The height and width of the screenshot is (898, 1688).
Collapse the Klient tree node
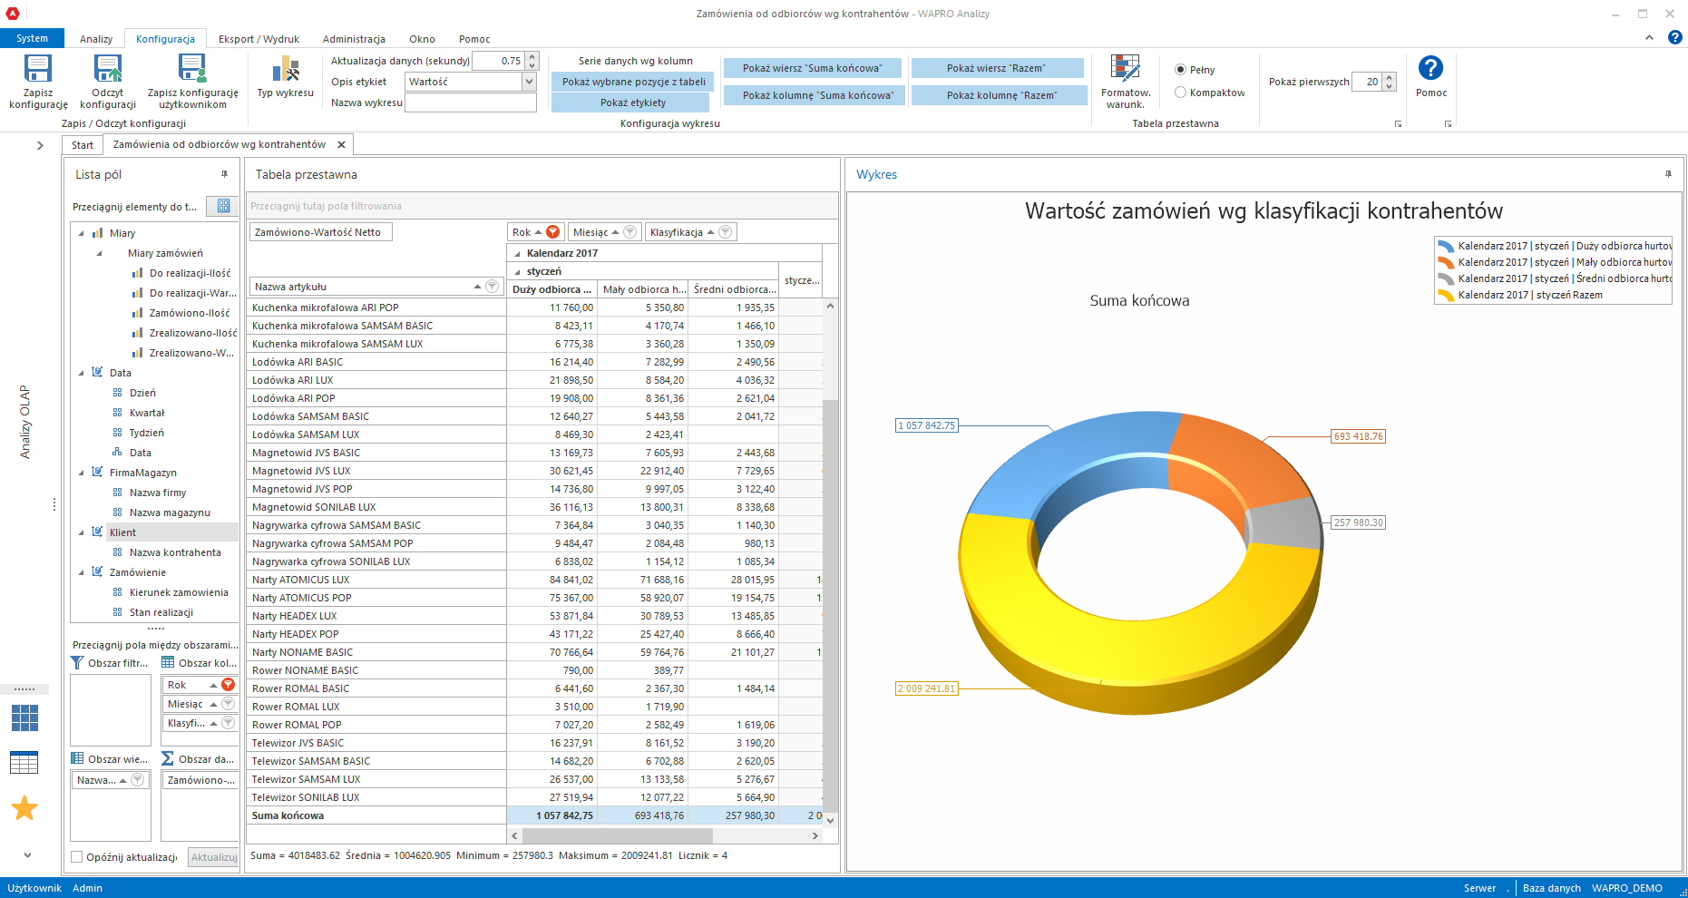pos(82,532)
